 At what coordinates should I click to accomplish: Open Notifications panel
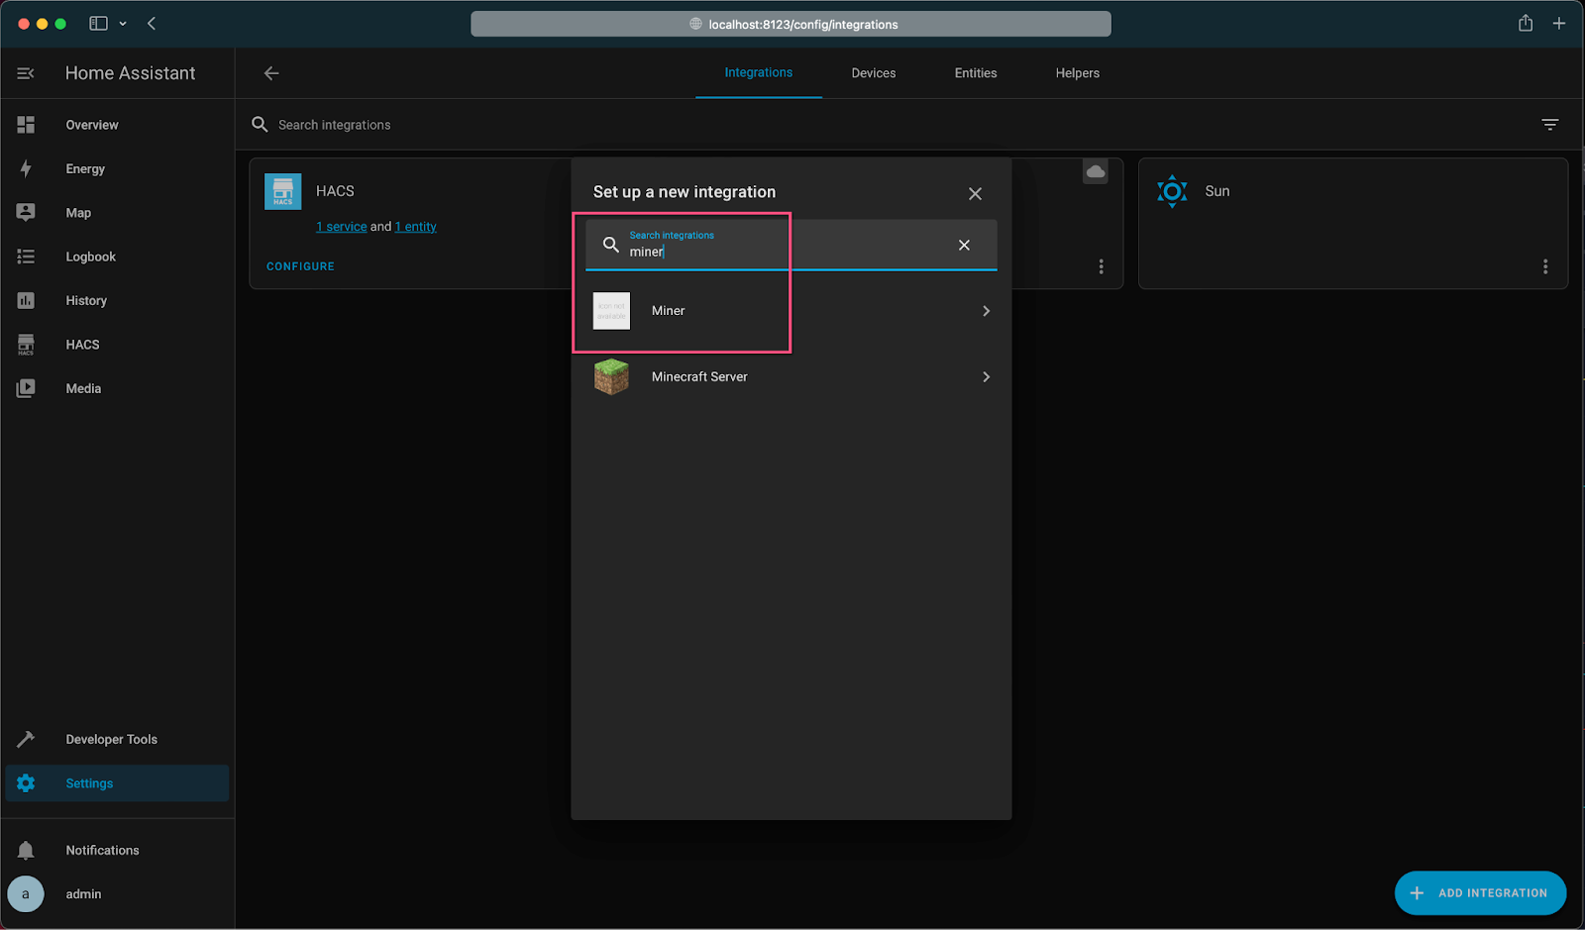coord(117,850)
